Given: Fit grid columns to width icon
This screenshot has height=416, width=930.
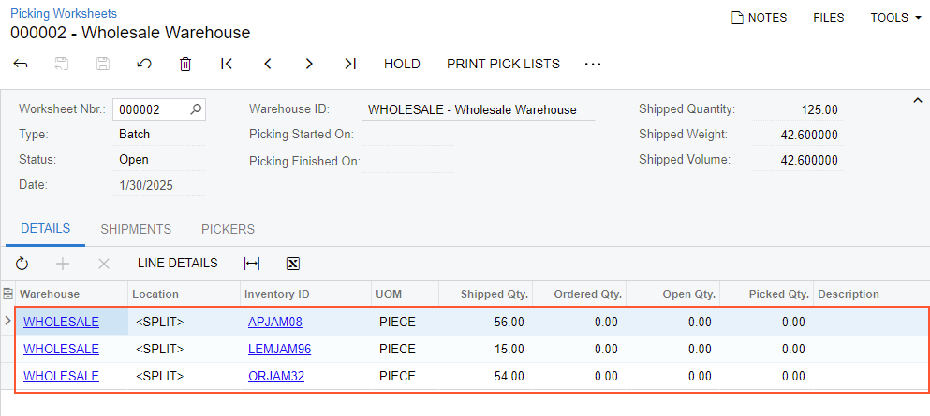Looking at the screenshot, I should 251,264.
